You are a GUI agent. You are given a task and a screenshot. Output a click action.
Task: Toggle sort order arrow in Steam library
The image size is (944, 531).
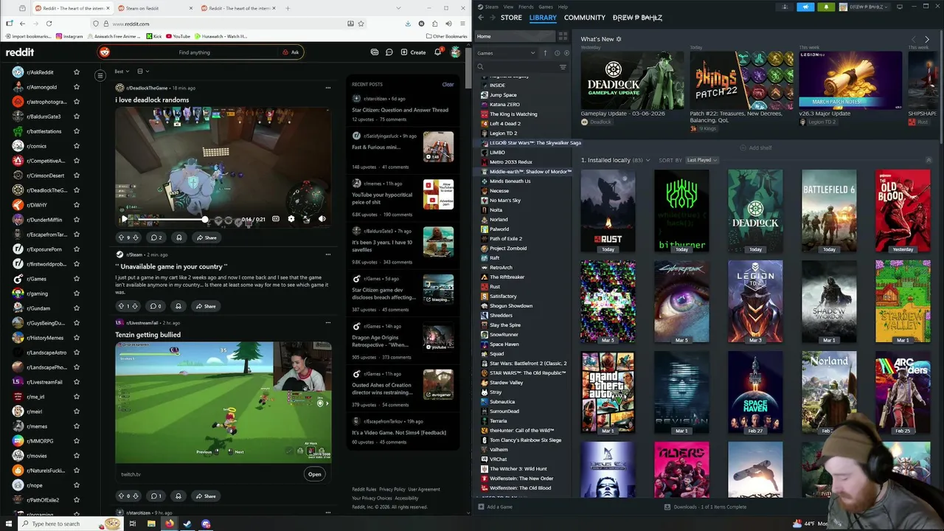point(546,53)
